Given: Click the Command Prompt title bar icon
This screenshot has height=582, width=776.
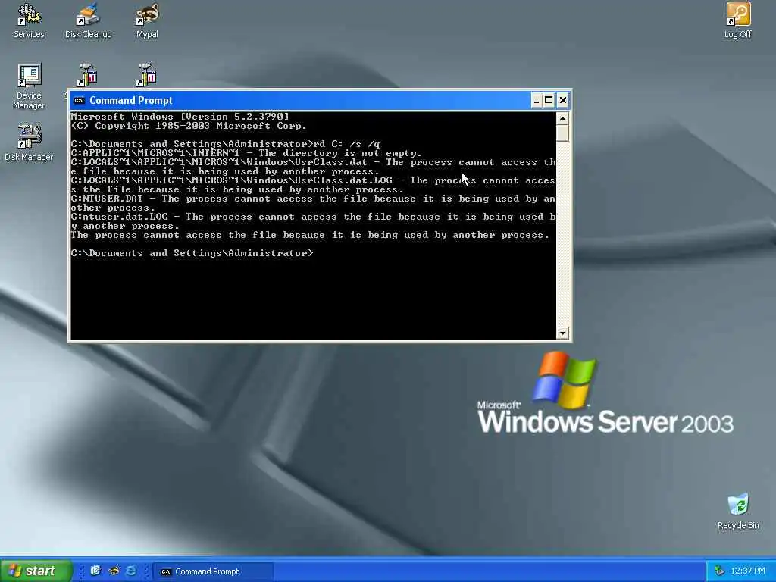Looking at the screenshot, I should [x=79, y=101].
